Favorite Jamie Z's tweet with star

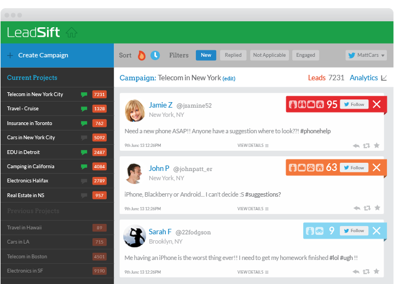point(376,145)
